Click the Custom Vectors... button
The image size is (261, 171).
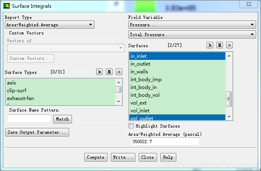(x=31, y=58)
